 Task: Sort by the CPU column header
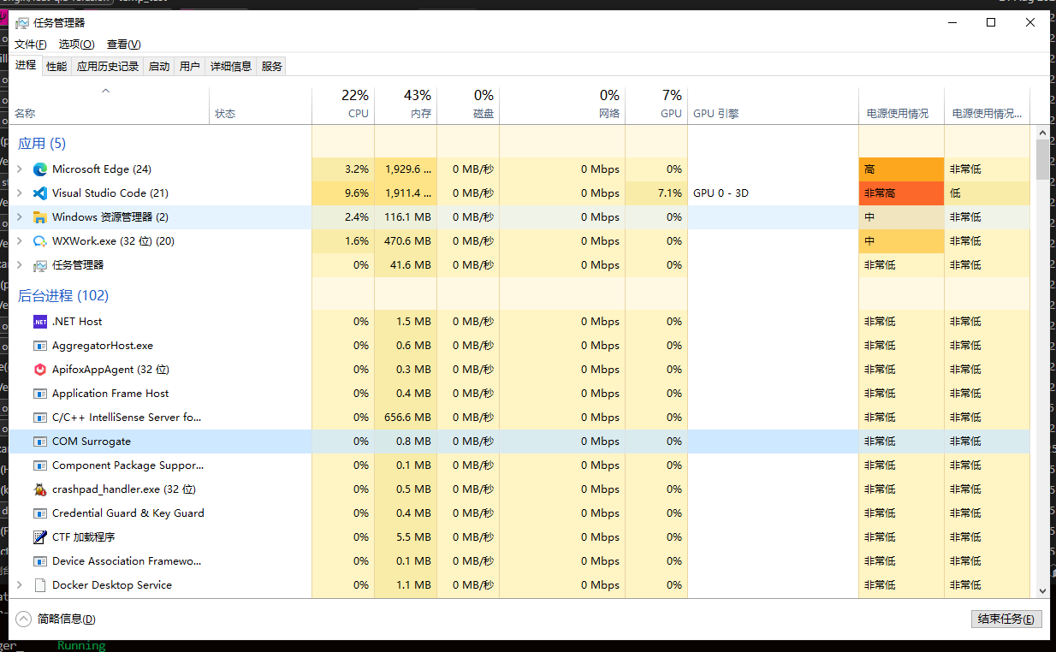[x=343, y=104]
